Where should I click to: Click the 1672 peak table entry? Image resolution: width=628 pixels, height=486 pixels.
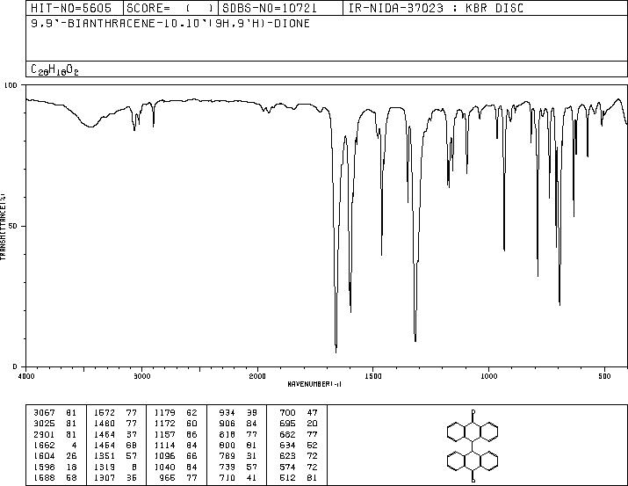click(105, 412)
